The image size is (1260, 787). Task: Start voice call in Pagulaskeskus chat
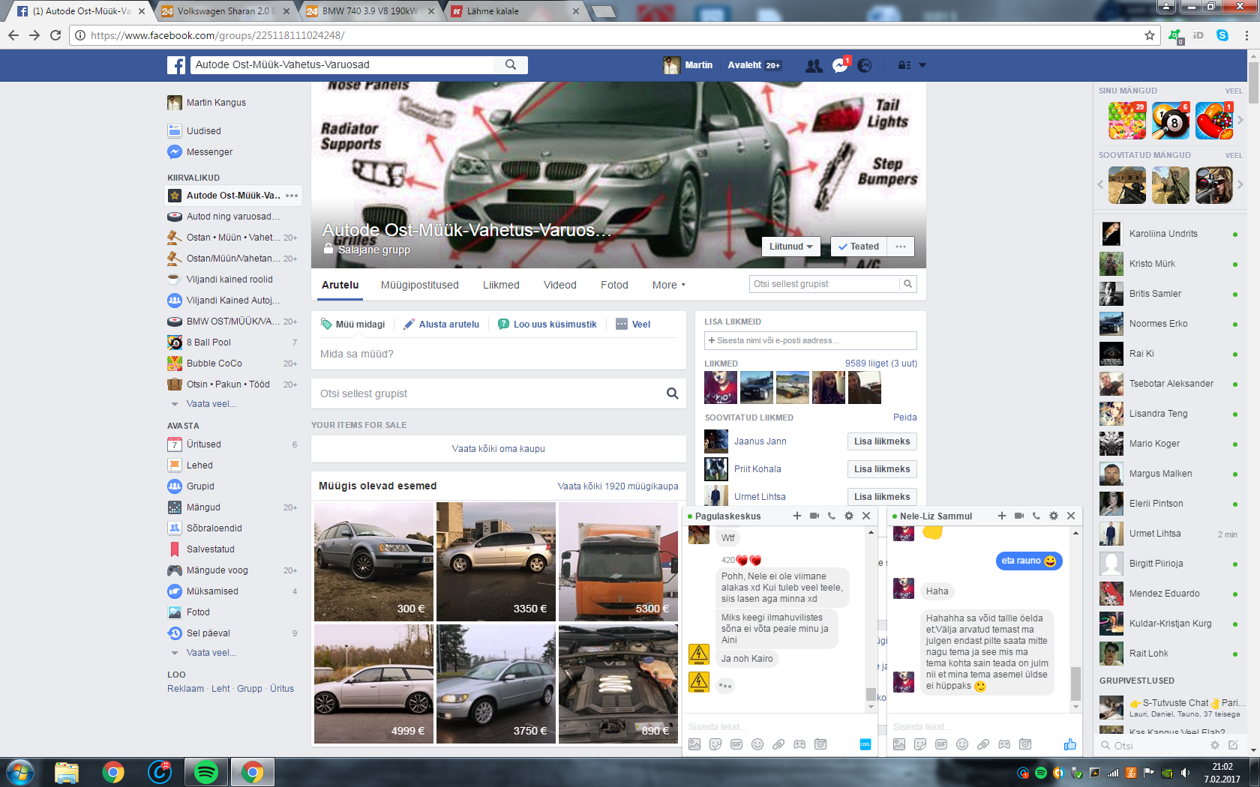point(832,516)
